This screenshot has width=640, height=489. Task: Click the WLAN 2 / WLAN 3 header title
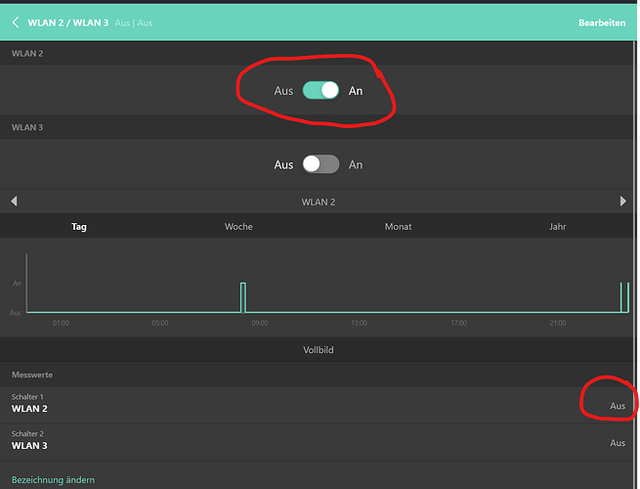coord(67,22)
